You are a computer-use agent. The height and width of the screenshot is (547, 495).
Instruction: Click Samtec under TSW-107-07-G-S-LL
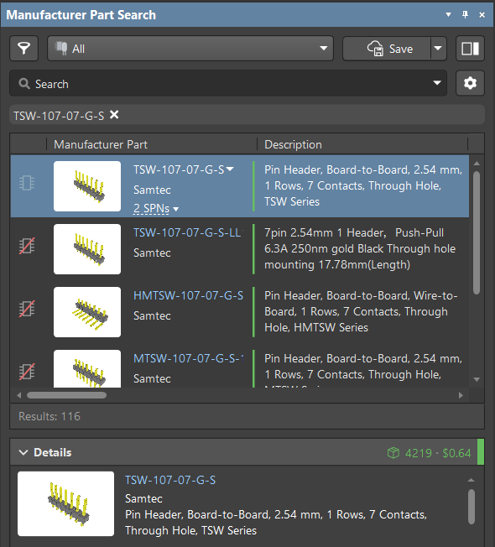[152, 253]
